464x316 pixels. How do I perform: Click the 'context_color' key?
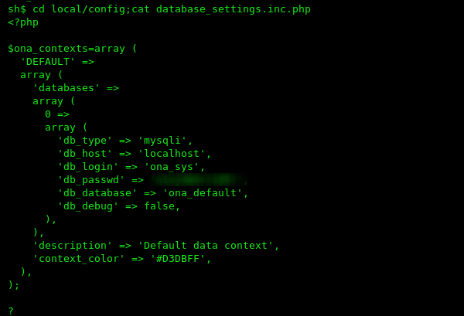pyautogui.click(x=78, y=259)
